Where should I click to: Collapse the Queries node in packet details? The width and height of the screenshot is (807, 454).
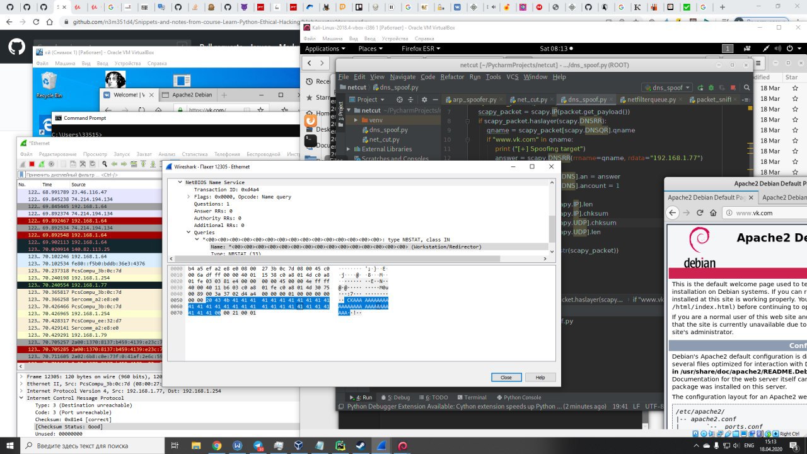189,232
